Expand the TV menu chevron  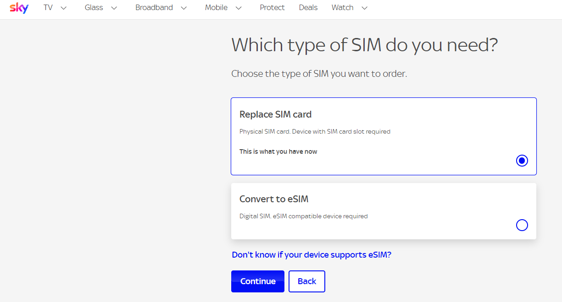(x=64, y=8)
